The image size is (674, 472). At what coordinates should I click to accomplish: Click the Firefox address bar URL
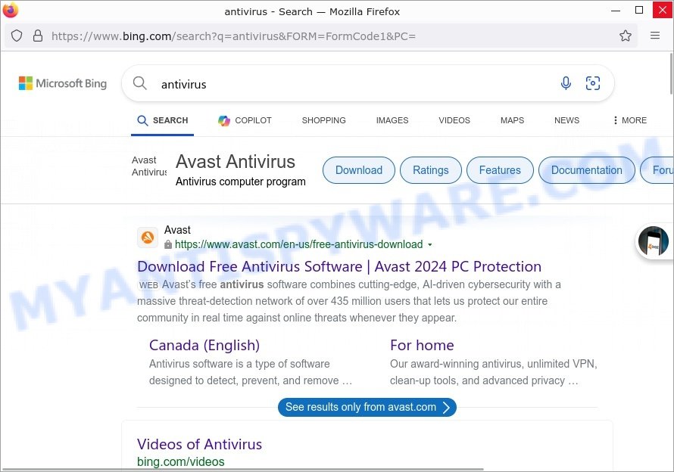coord(233,36)
